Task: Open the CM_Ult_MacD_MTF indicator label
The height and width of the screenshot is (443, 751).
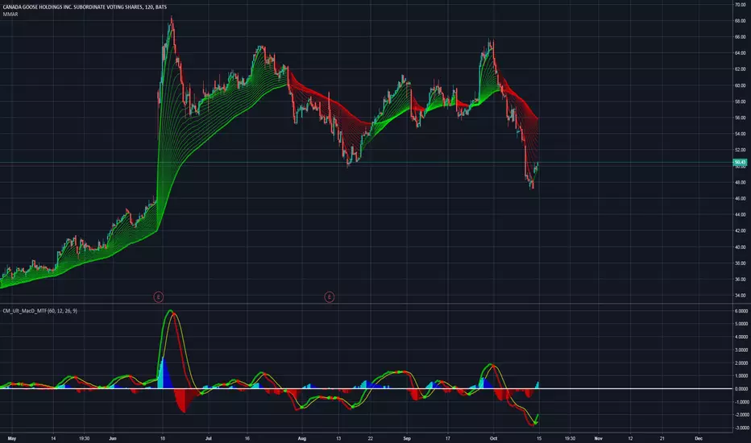Action: click(x=39, y=311)
